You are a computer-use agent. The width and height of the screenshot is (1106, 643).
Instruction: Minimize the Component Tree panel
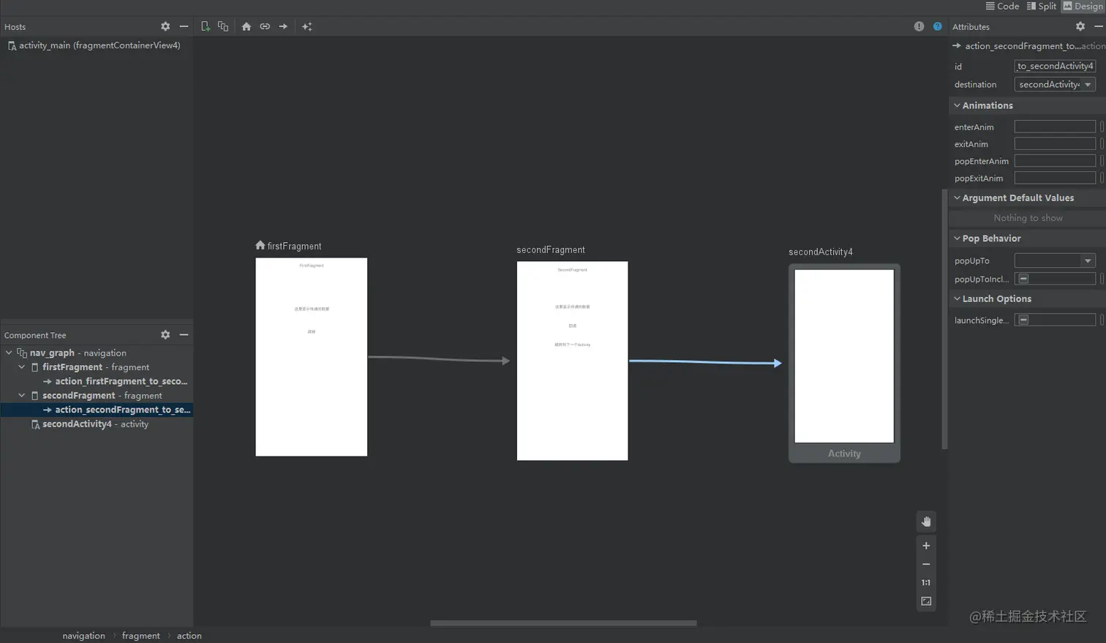(x=184, y=334)
